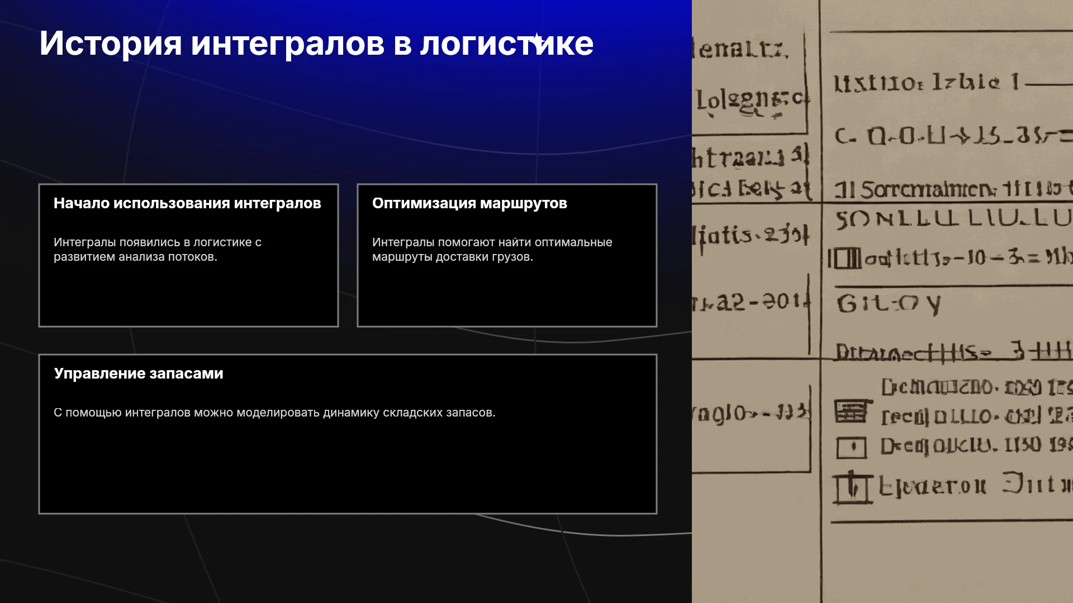Viewport: 1073px width, 603px height.
Task: Click the 'a2-201' entry in the left image column
Action: tap(752, 302)
